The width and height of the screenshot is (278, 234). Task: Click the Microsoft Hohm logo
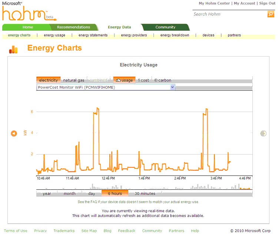(29, 11)
